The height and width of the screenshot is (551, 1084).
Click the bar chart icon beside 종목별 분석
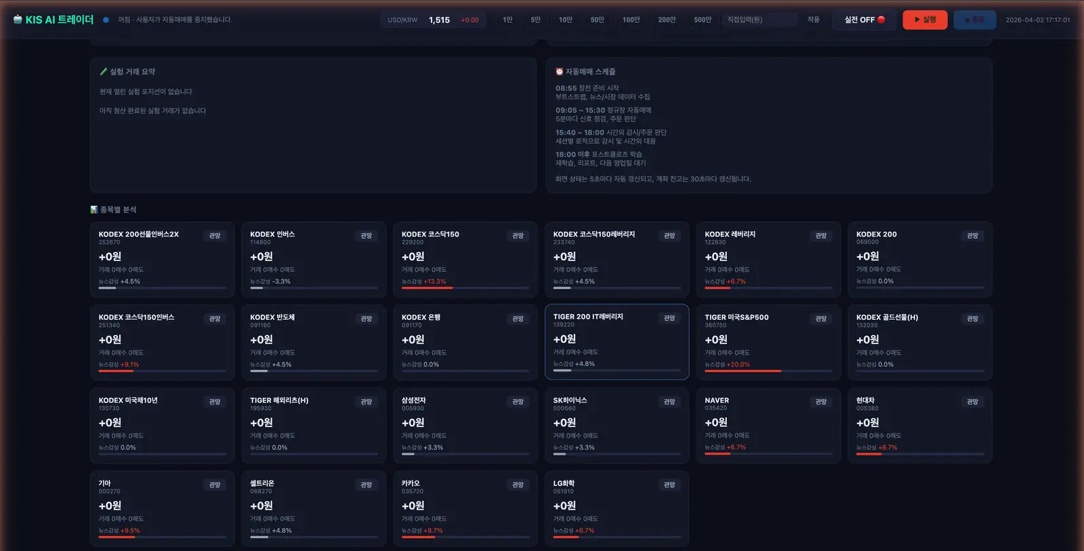(x=94, y=210)
